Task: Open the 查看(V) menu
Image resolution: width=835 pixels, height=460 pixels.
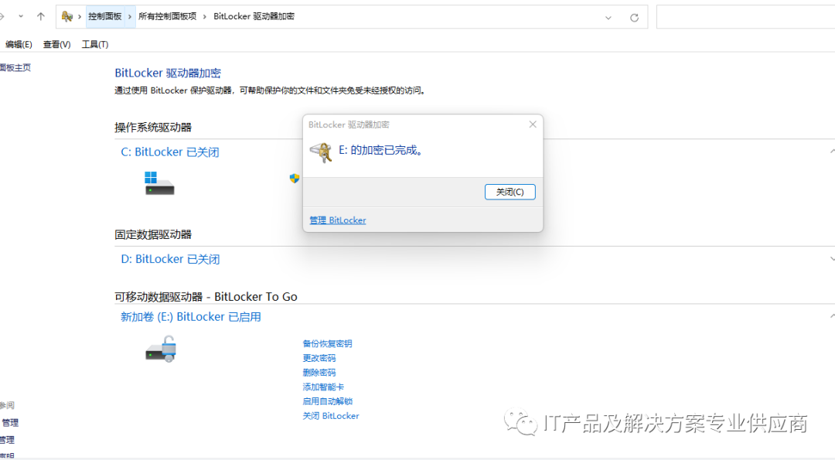Action: (57, 44)
